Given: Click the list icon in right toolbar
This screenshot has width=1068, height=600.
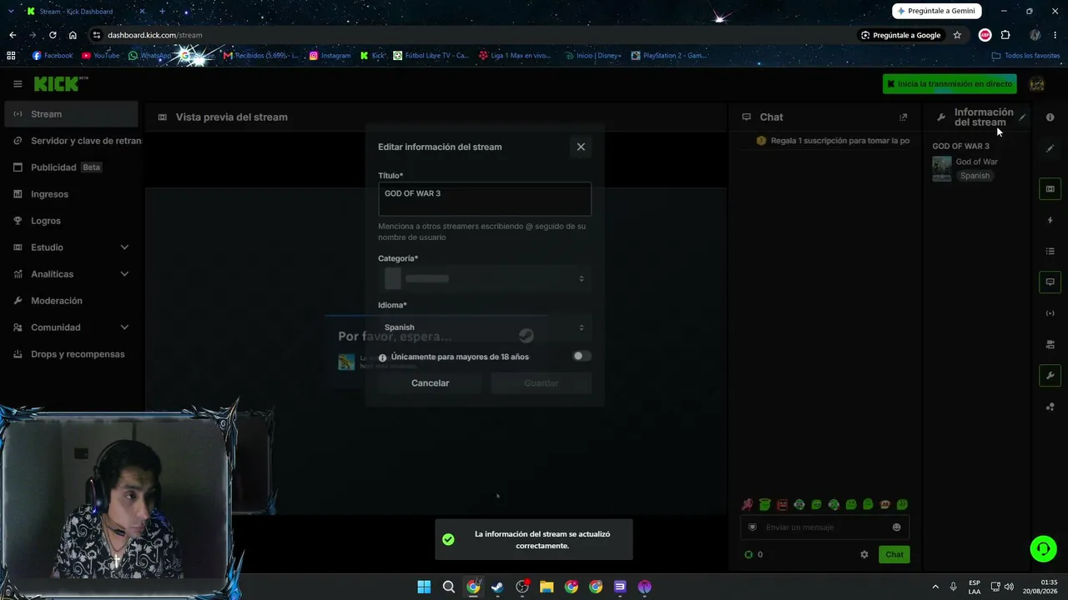Looking at the screenshot, I should tap(1050, 251).
